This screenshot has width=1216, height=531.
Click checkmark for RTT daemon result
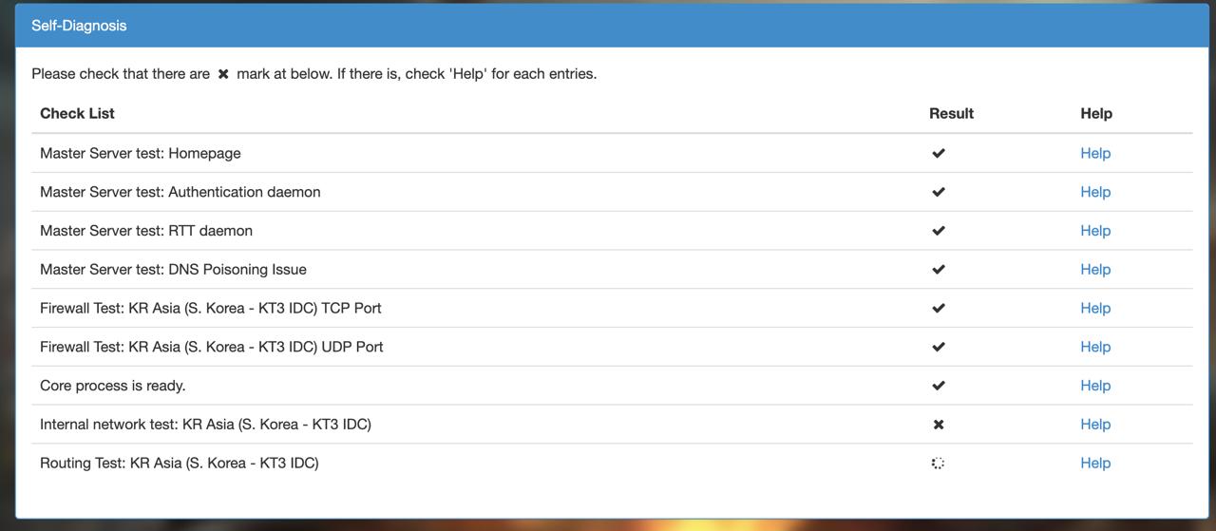pyautogui.click(x=939, y=231)
